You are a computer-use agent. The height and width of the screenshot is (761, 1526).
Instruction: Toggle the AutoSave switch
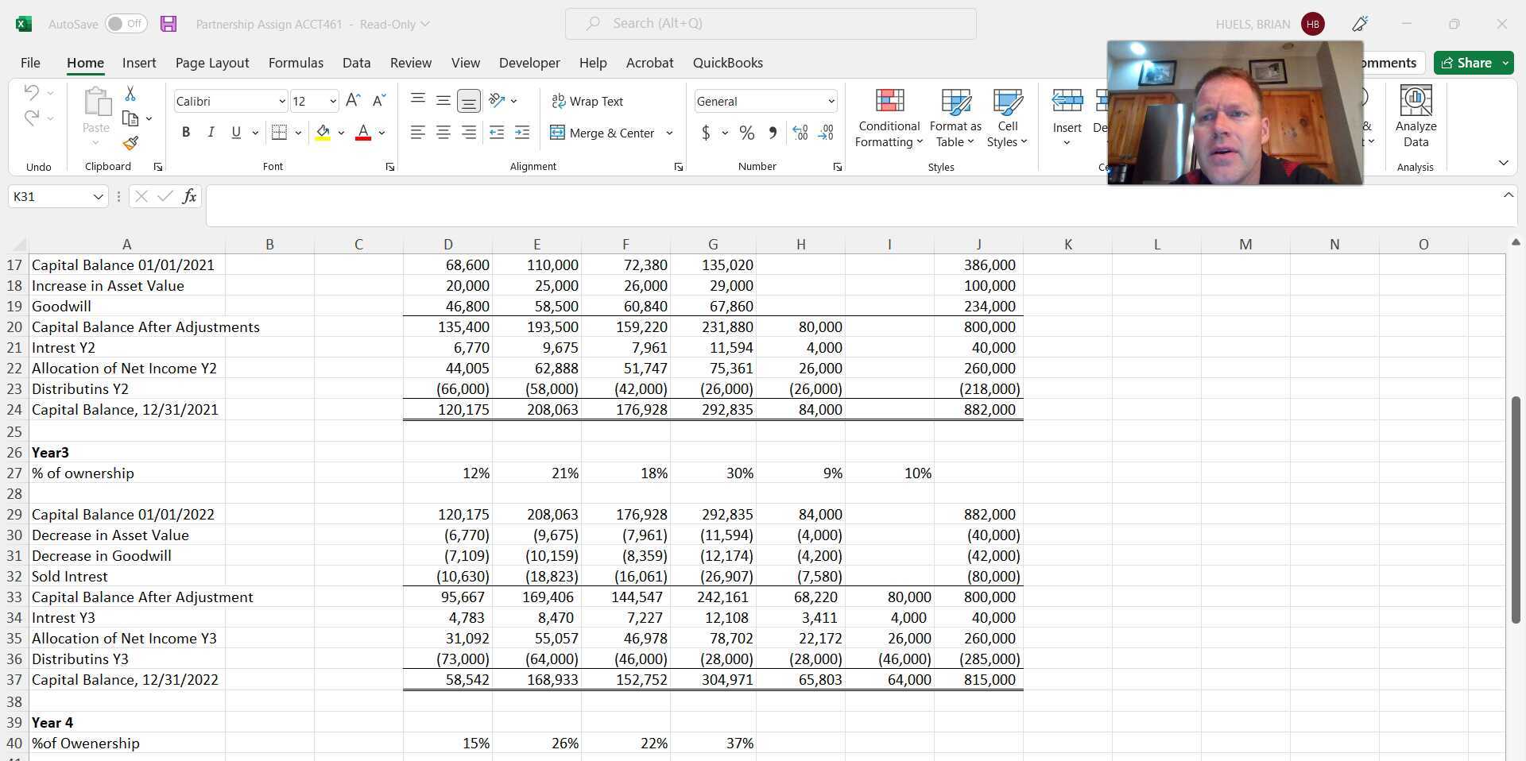[x=126, y=24]
